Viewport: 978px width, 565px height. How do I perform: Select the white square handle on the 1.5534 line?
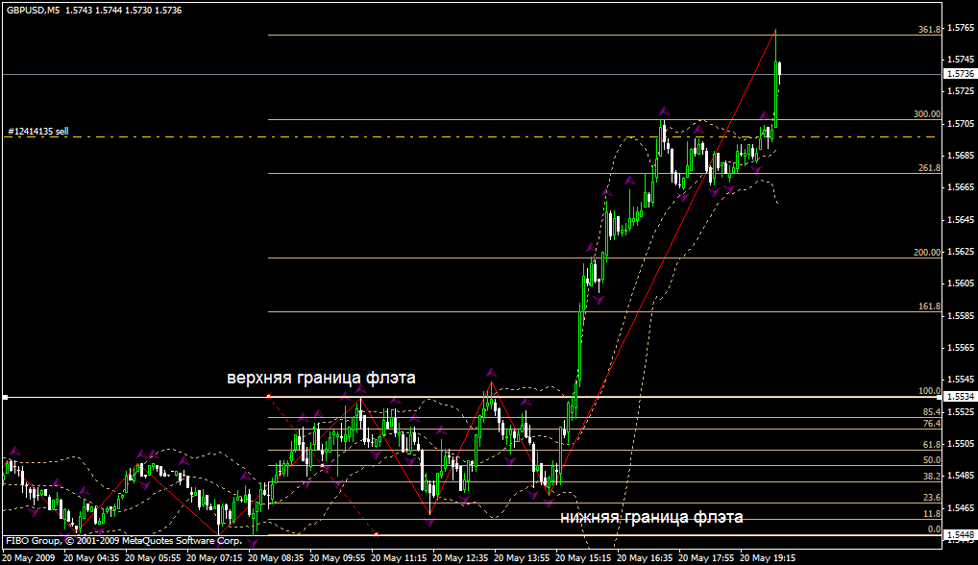point(6,397)
